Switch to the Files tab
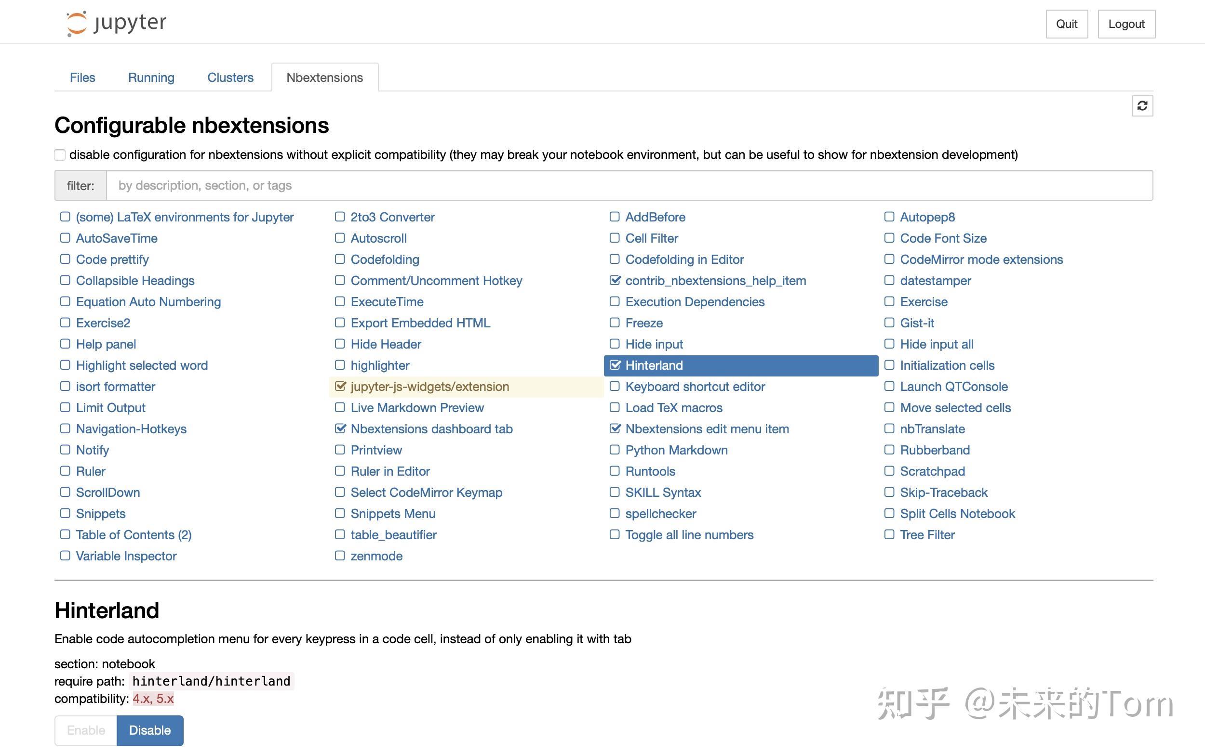The image size is (1205, 752). 82,77
